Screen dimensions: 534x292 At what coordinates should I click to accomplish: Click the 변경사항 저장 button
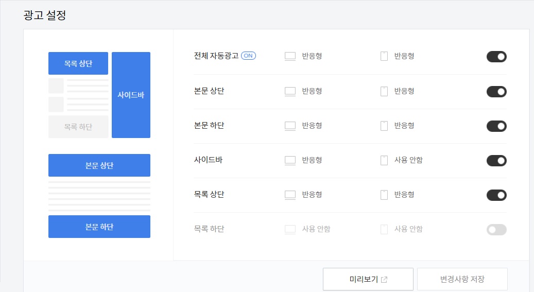(462, 280)
